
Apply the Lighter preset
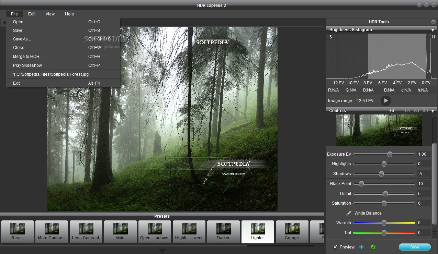coord(258,232)
